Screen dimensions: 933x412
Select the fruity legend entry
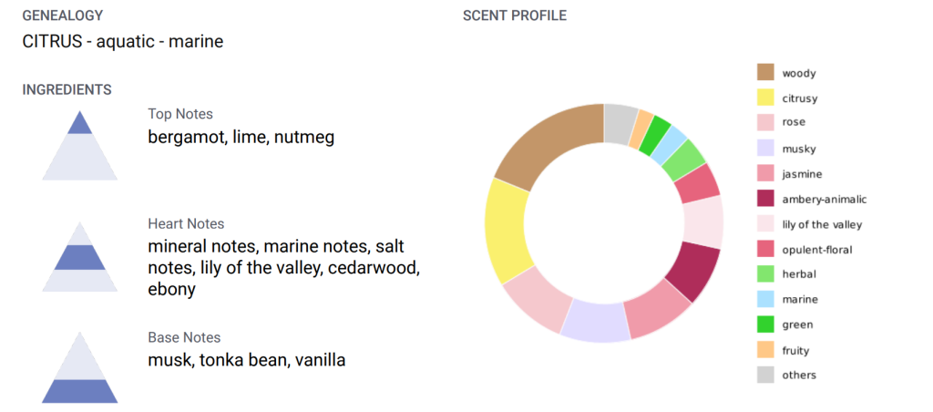coord(783,350)
